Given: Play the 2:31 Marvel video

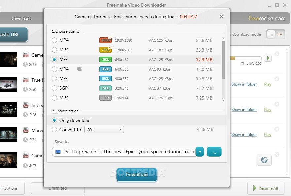Looking at the screenshot, I should pos(268,135).
